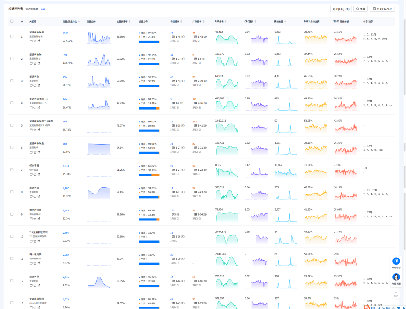Star the keyword in row 10
The width and height of the screenshot is (406, 309).
(x=35, y=241)
